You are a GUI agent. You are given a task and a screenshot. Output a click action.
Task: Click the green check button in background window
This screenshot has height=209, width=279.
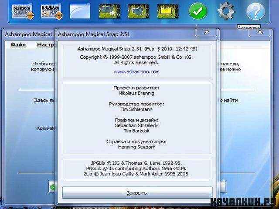pyautogui.click(x=52, y=187)
